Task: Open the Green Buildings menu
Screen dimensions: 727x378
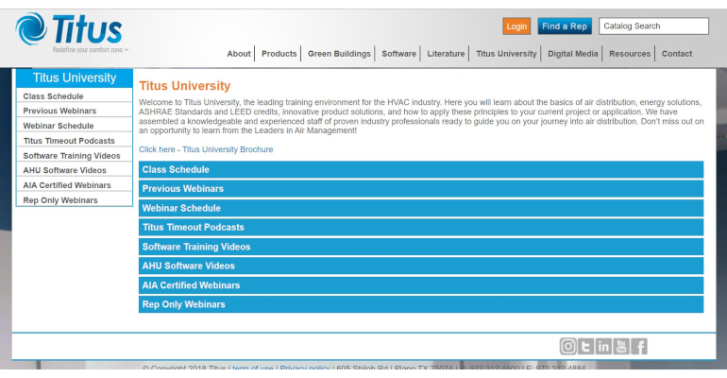Action: [x=339, y=54]
